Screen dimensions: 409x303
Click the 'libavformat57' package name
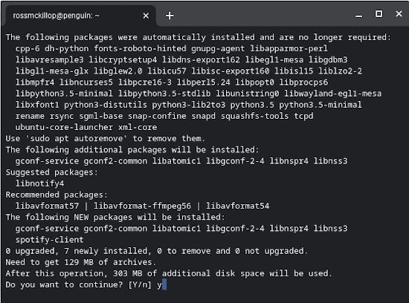47,206
